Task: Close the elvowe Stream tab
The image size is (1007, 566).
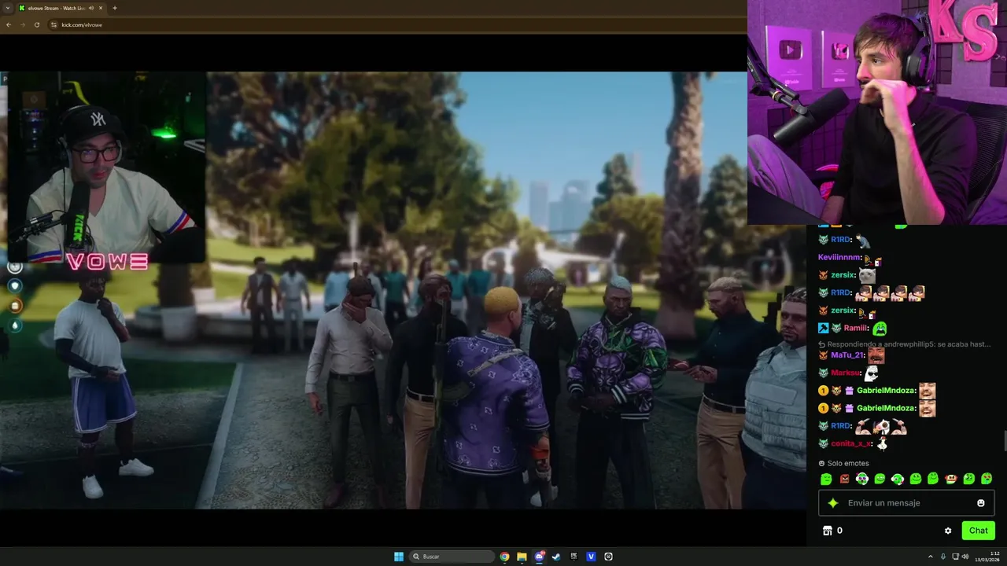Action: point(101,8)
